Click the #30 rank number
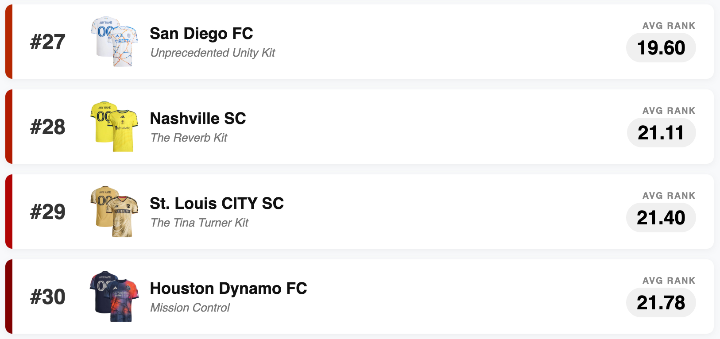The image size is (720, 339). (x=48, y=297)
